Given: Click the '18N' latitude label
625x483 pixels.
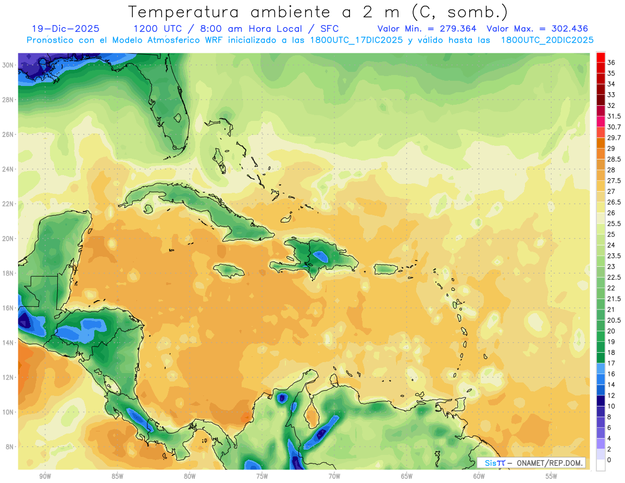Looking at the screenshot, I should 8,273.
